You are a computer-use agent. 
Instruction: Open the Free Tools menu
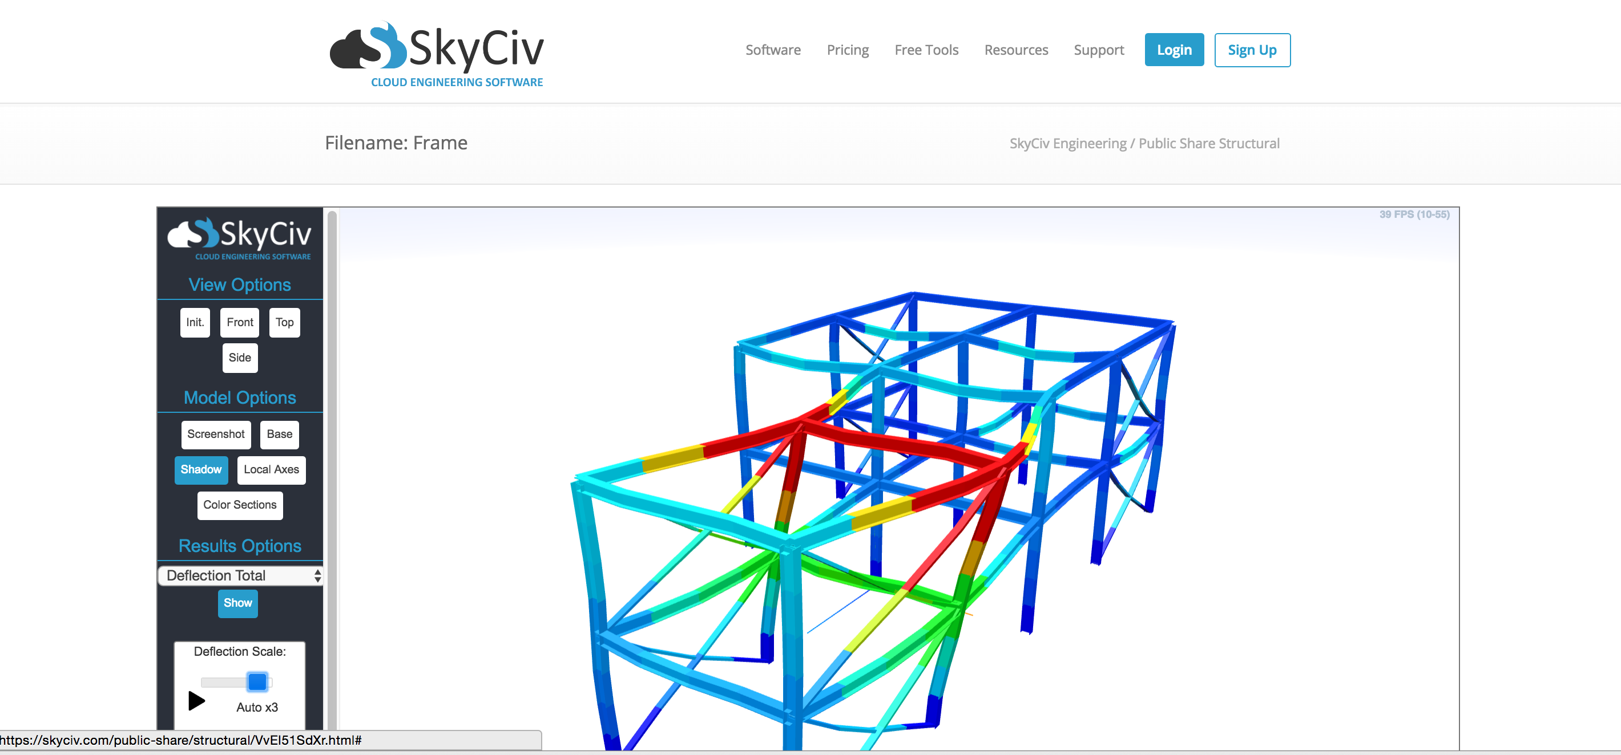click(926, 50)
